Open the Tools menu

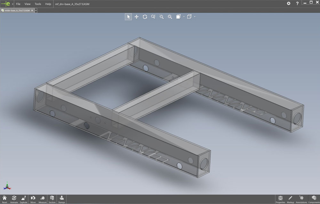click(x=38, y=4)
